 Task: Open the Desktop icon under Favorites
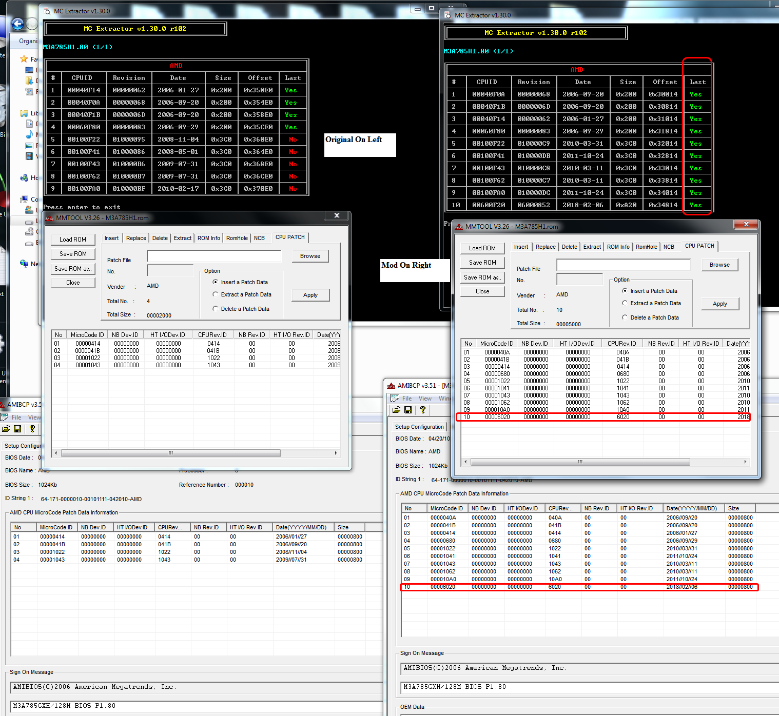[x=30, y=70]
